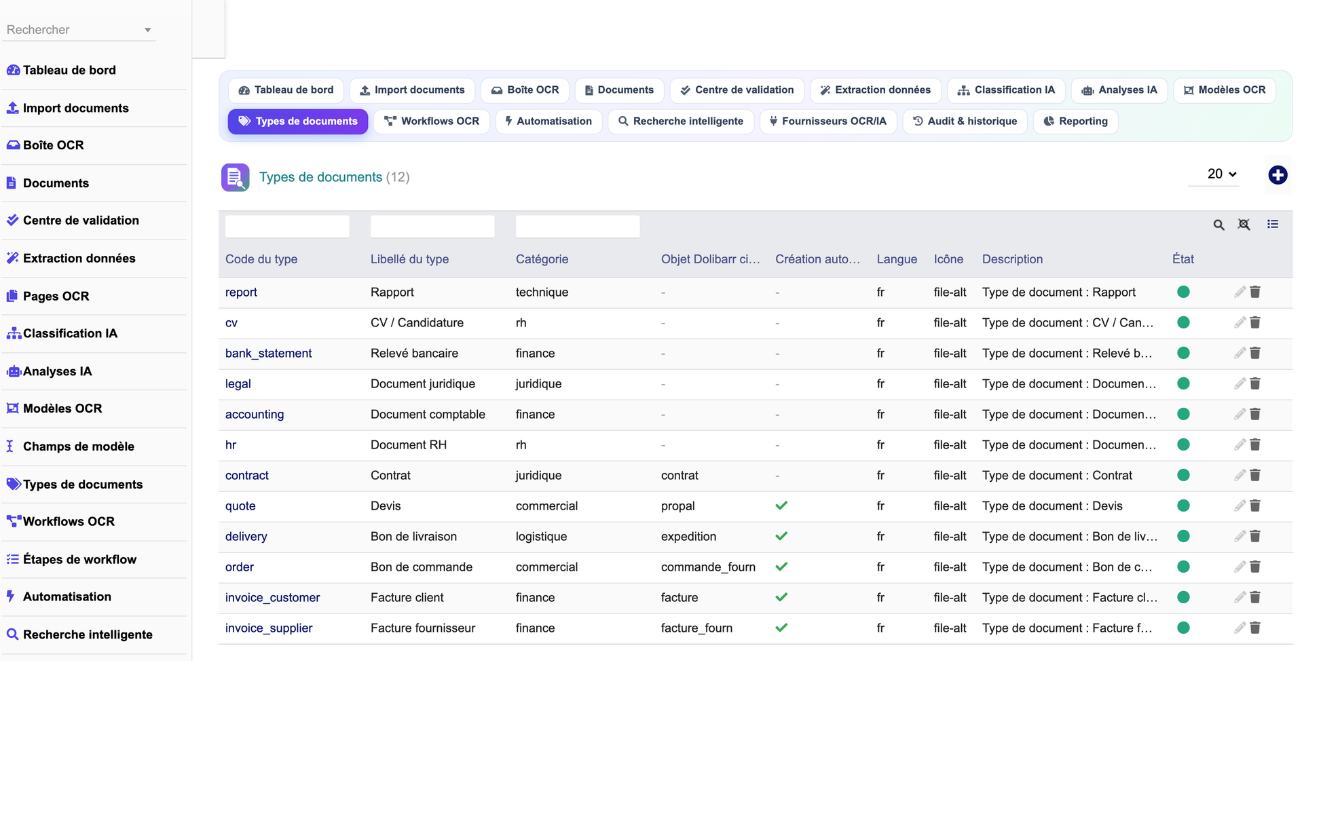Edit the legal row pencil icon
Viewport: 1321px width, 817px height.
1240,383
